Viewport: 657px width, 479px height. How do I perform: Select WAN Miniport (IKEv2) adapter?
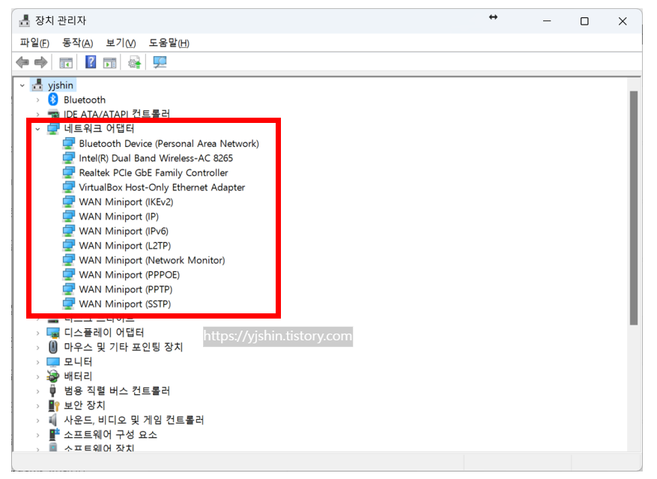pyautogui.click(x=126, y=202)
